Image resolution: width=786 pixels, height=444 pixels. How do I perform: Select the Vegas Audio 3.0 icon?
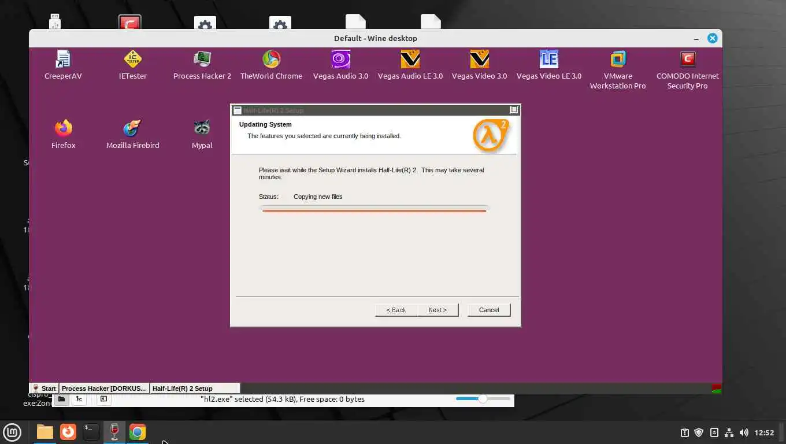click(340, 65)
